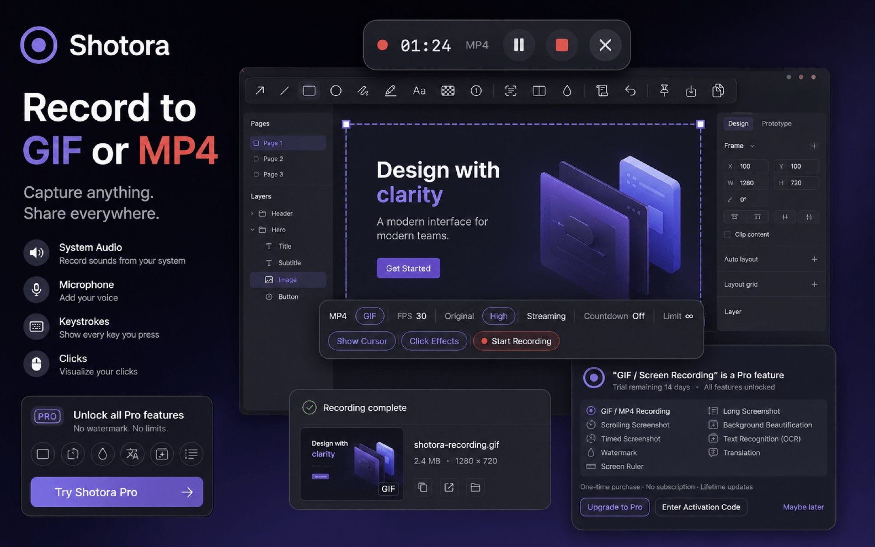
Task: Switch to the Design tab
Action: click(x=738, y=123)
